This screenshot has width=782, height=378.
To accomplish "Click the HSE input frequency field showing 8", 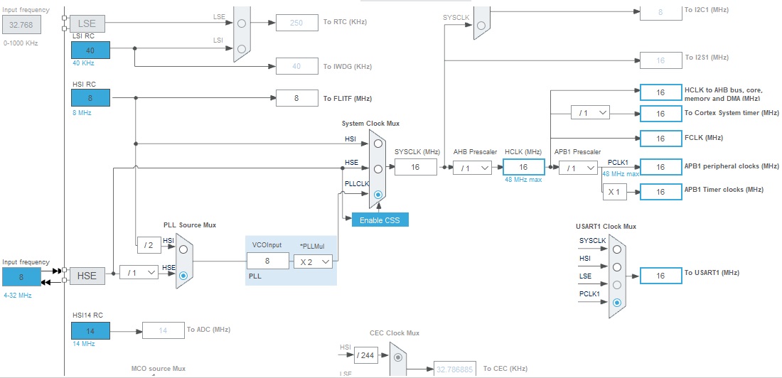I will click(21, 277).
